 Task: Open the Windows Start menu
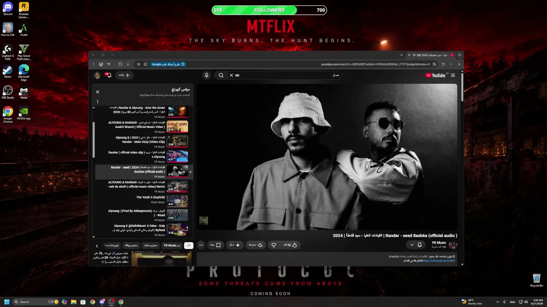click(7, 302)
